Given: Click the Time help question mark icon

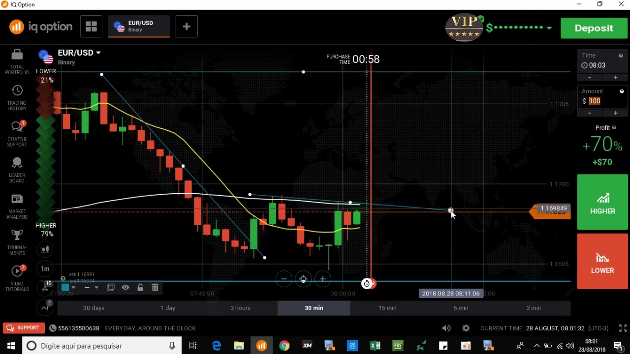Looking at the screenshot, I should click(621, 56).
